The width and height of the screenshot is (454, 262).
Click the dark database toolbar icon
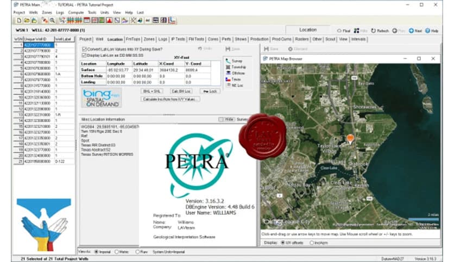click(155, 20)
